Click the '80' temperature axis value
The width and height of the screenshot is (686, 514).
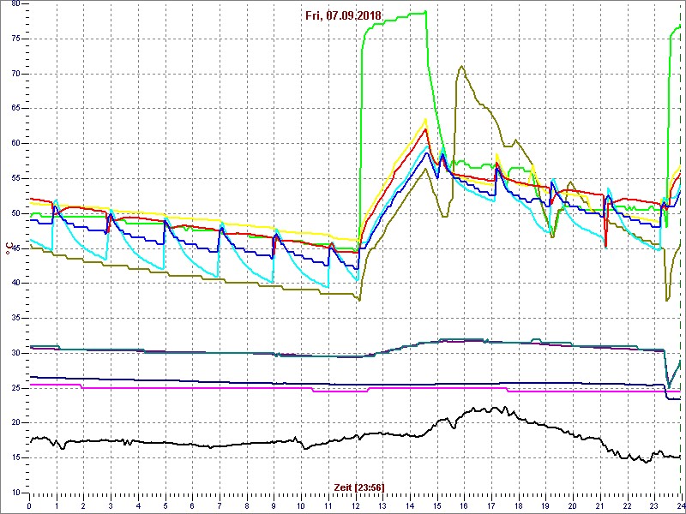pyautogui.click(x=15, y=4)
